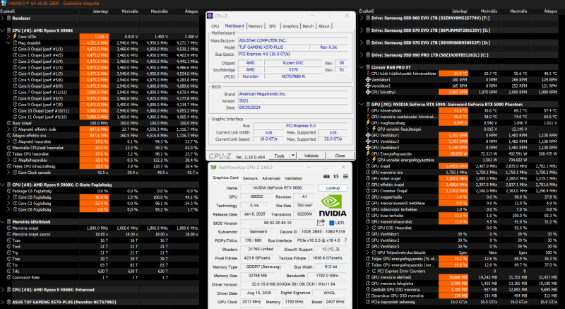Click the Driver Version field in GPU-Z

pyautogui.click(x=295, y=284)
